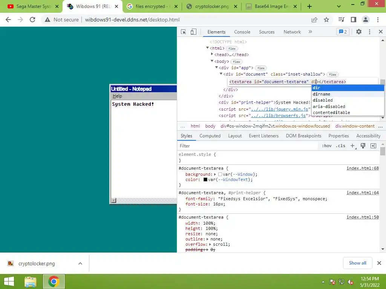Click the Not secure warning icon
This screenshot has width=386, height=289.
pos(47,20)
